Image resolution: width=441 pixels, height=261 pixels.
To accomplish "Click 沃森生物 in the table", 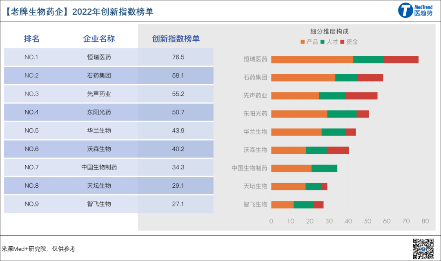I will [99, 149].
